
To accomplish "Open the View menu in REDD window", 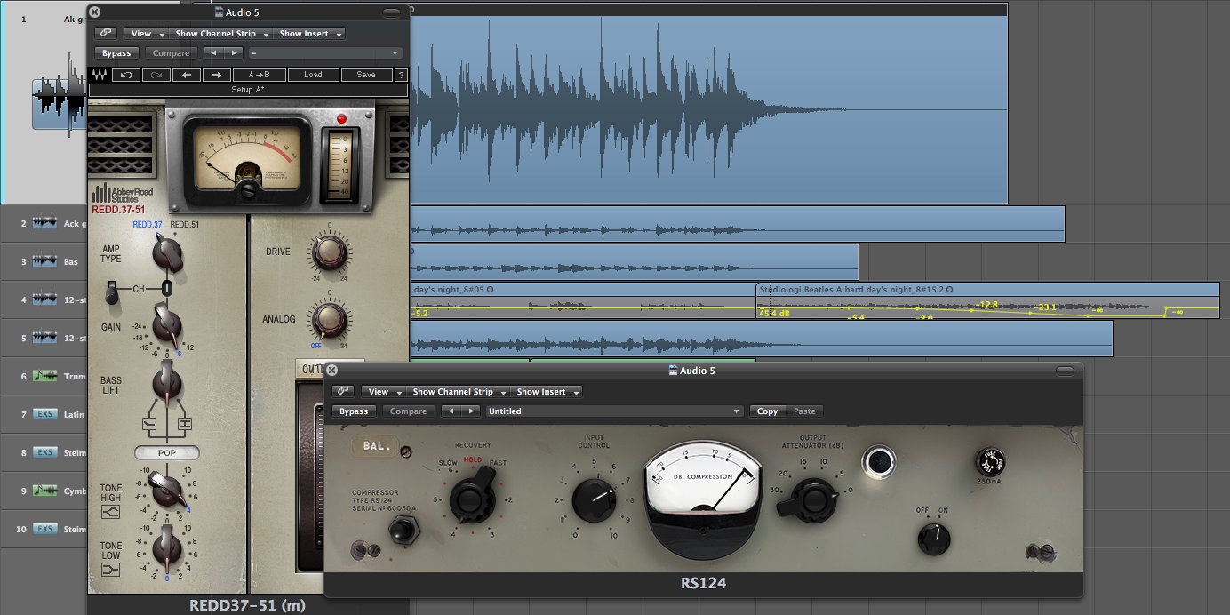I will click(145, 34).
